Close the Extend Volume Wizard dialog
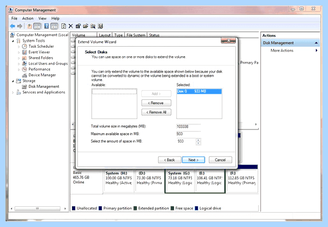Viewport: 328px width, 227px height. coord(229,40)
